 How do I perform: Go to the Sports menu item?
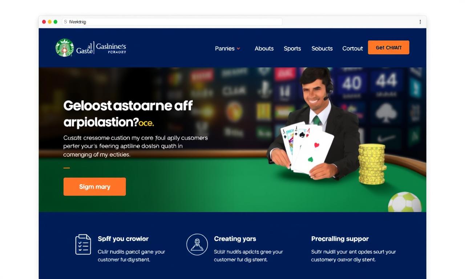[292, 48]
